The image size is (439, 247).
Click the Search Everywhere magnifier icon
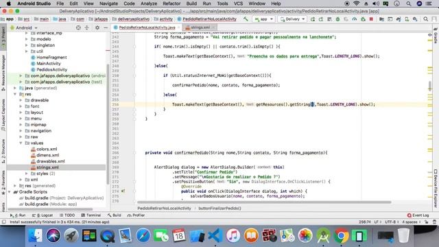pyautogui.click(x=425, y=19)
